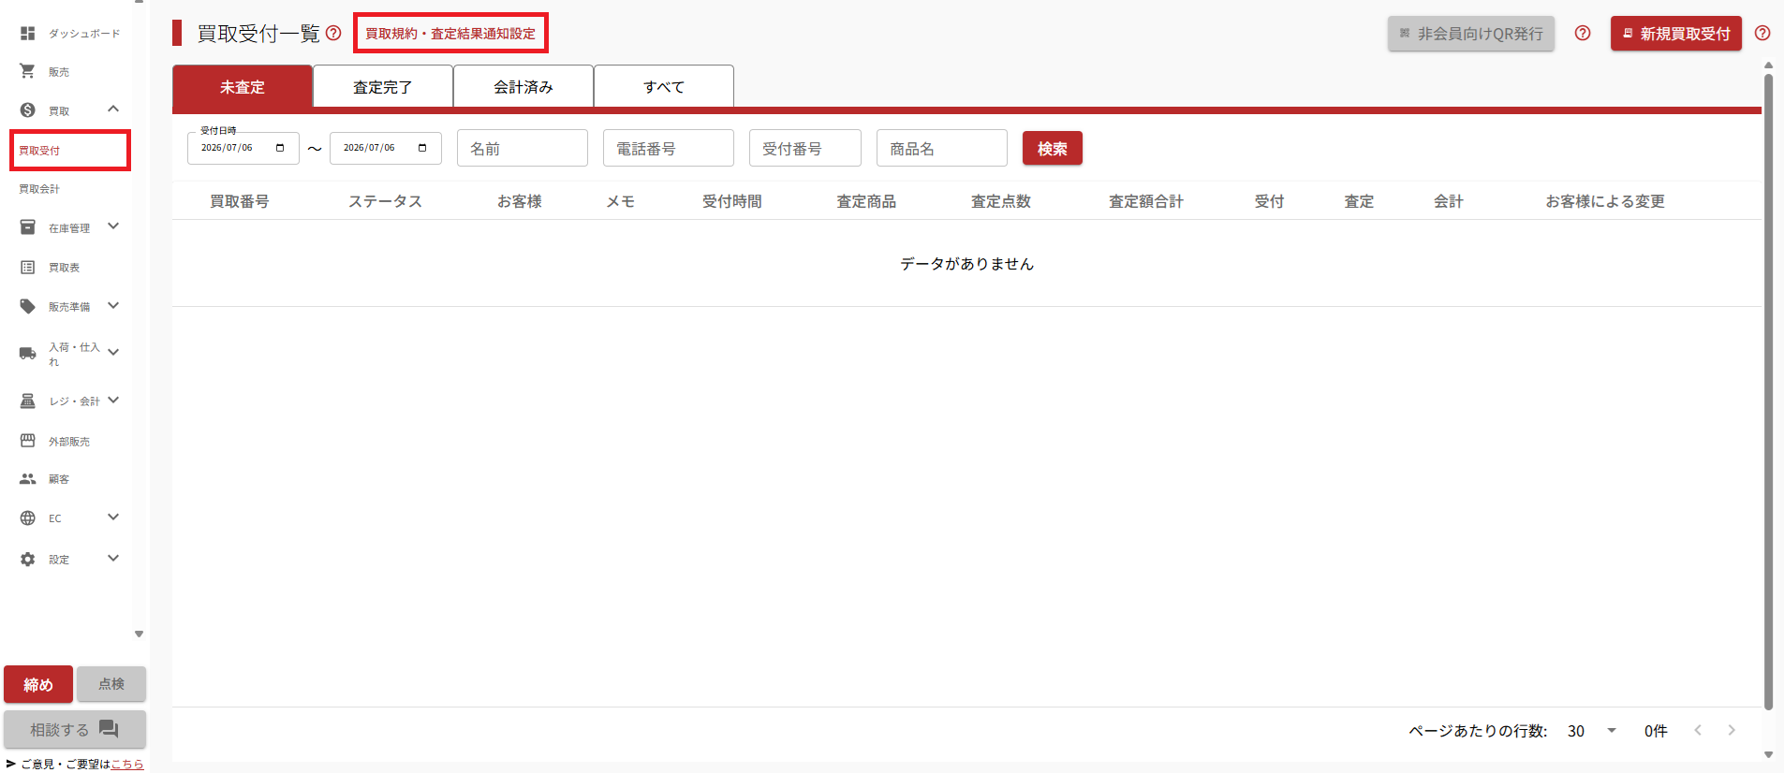Click the 新規買取受付 button
Screen dimensions: 1784x773
1676,34
